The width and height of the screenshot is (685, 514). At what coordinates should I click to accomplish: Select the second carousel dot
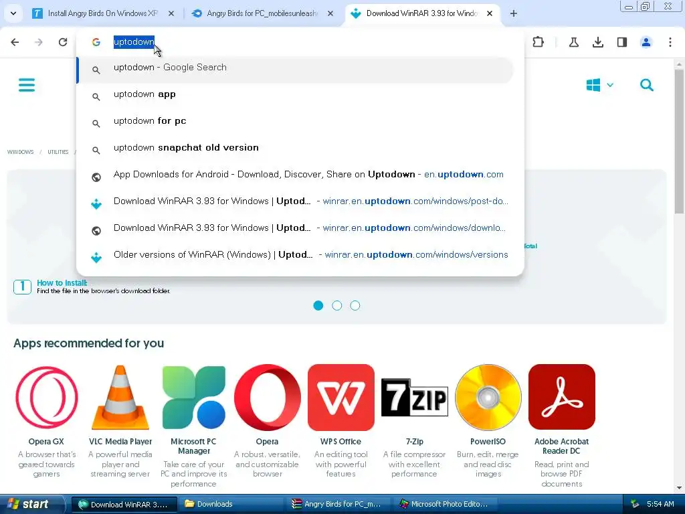(x=337, y=305)
